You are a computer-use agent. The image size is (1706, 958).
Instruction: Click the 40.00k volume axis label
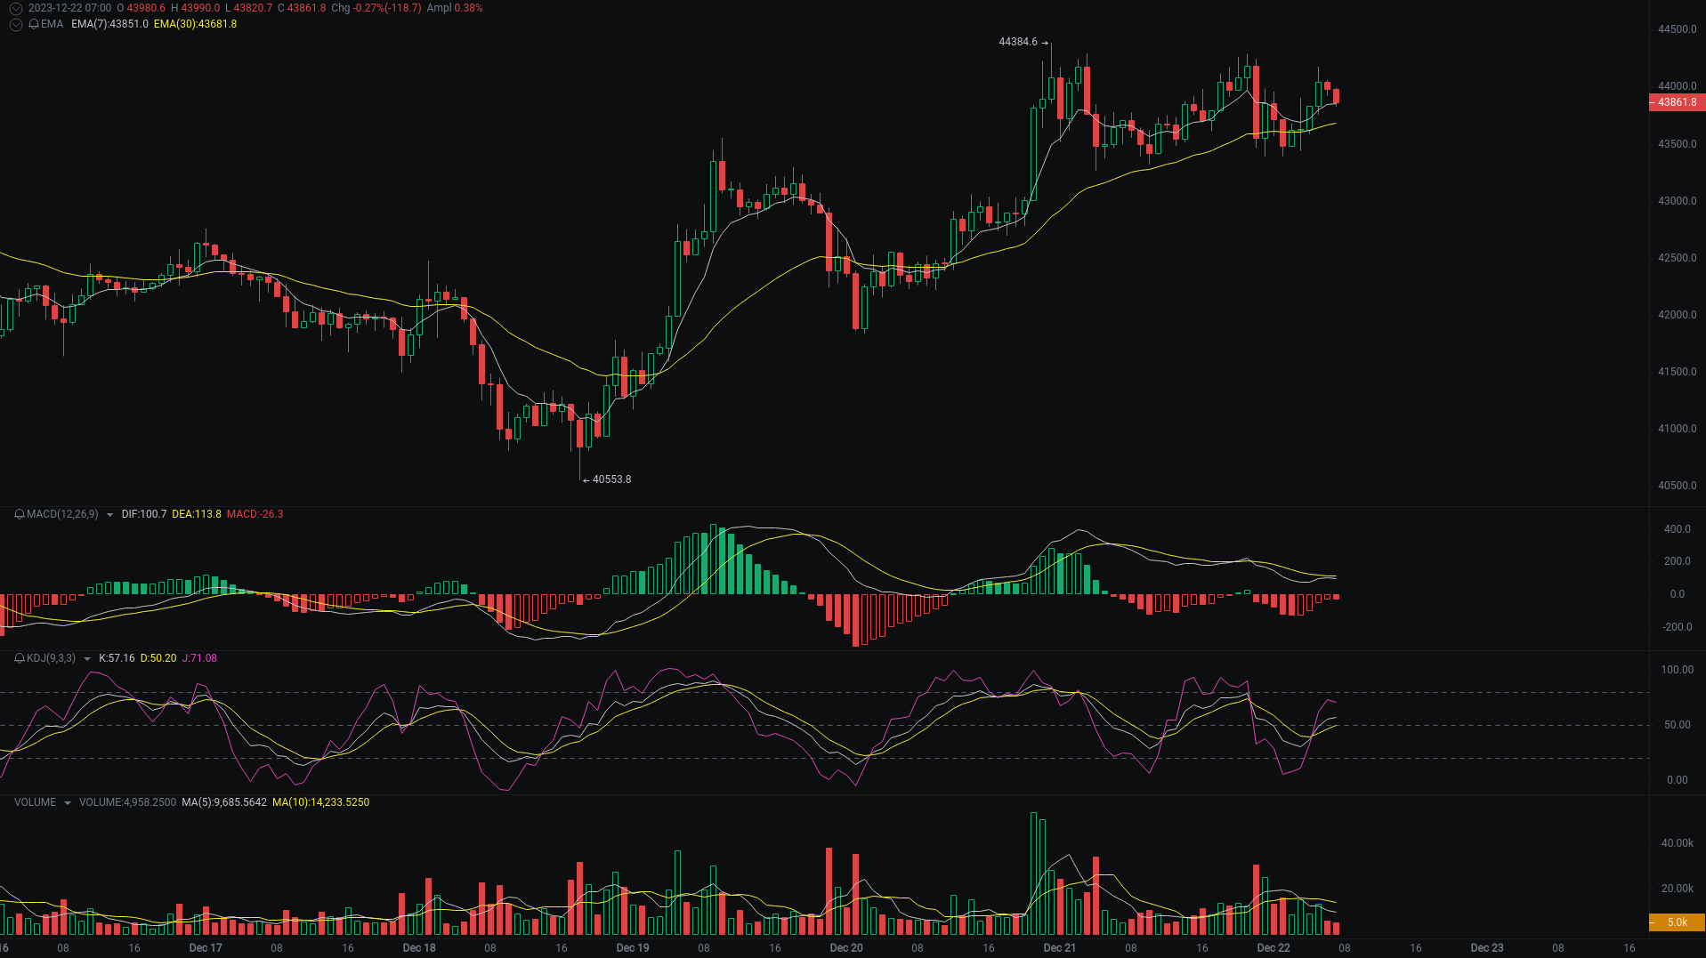(x=1677, y=843)
